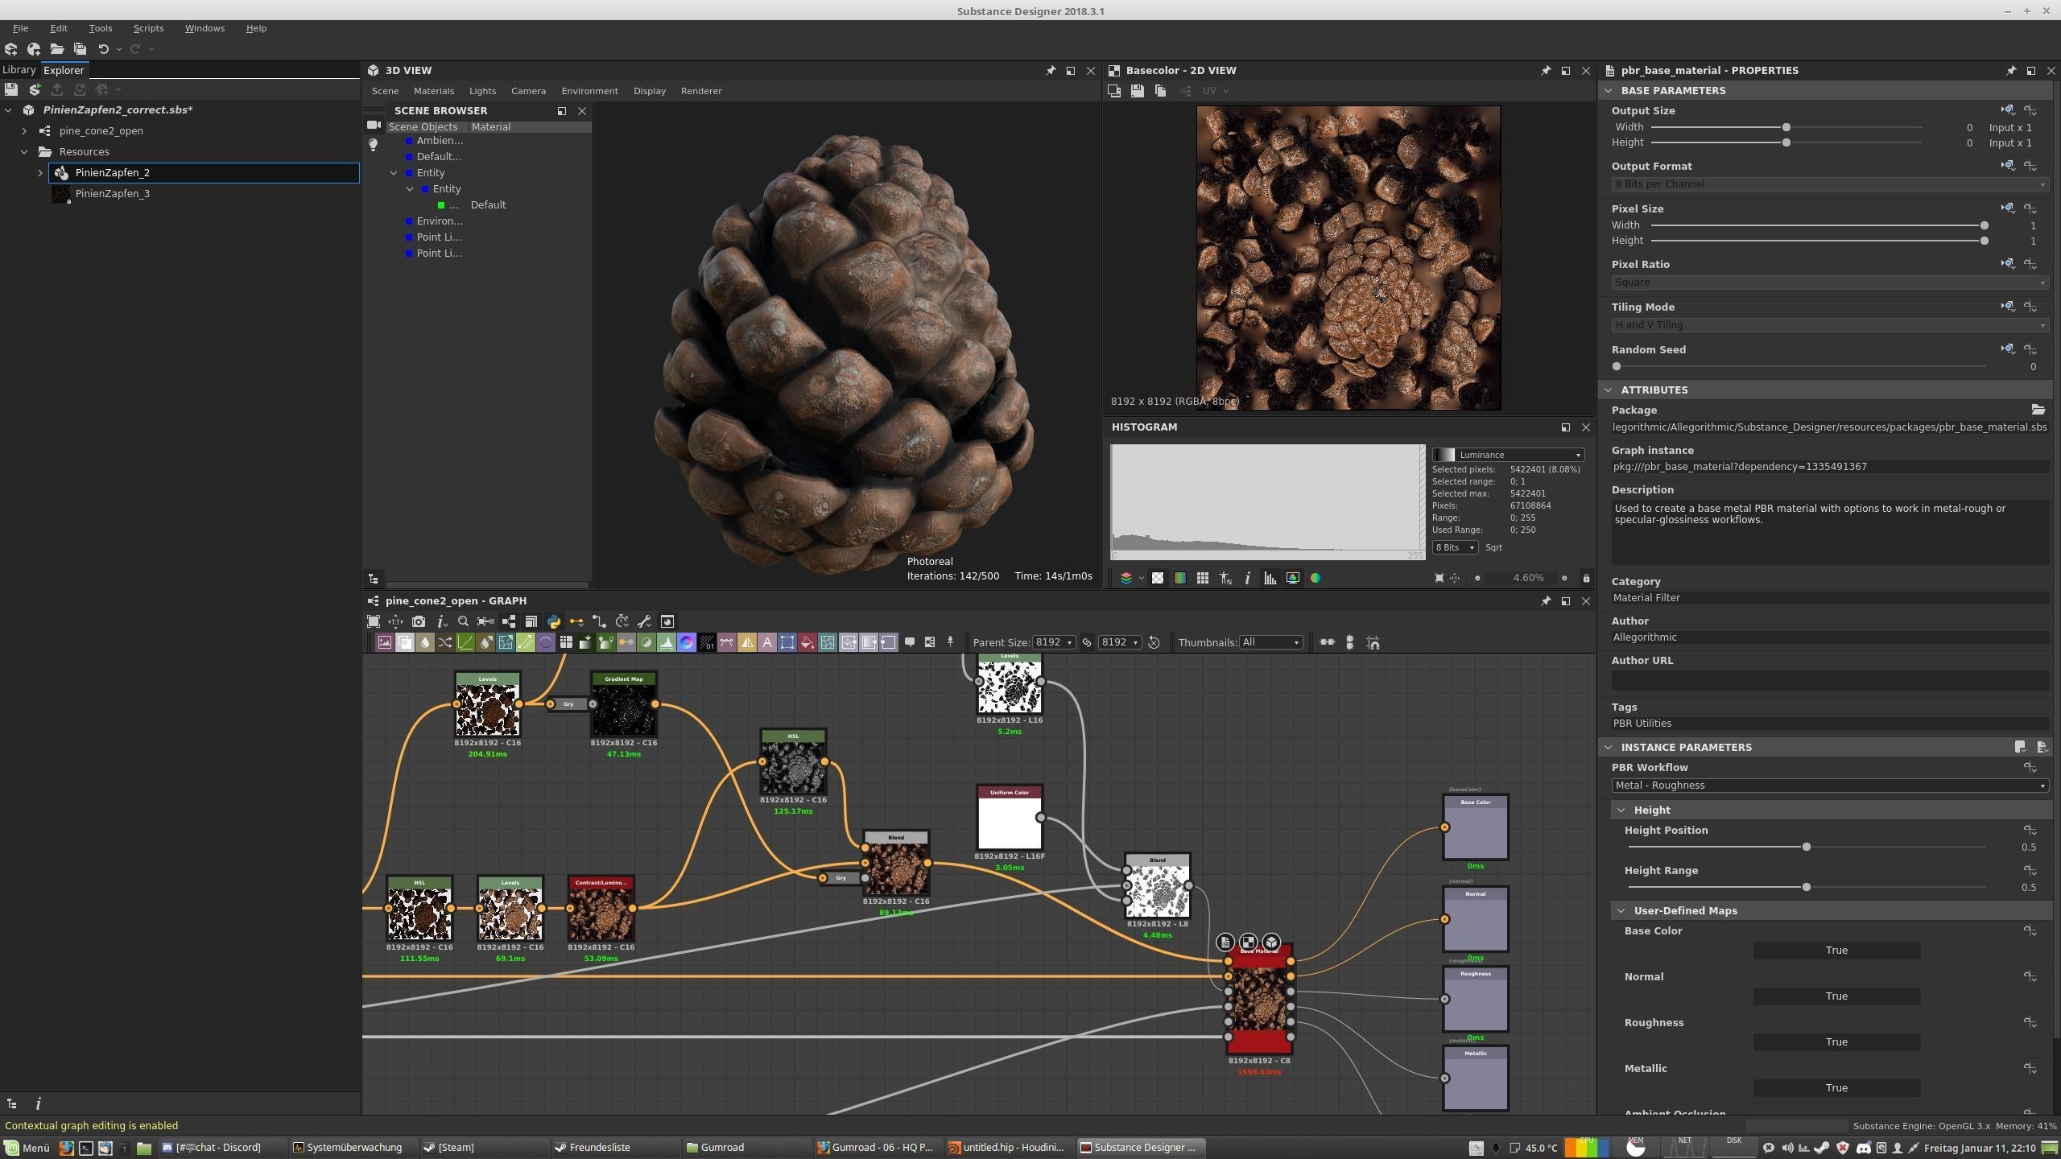Toggle Normal user-defined map True
This screenshot has height=1159, width=2061.
tap(1836, 996)
